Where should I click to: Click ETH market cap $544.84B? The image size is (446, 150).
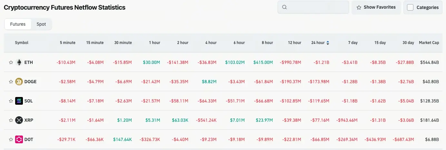pos(430,62)
